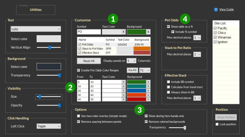Uncheck Pacific in the Site List
This screenshot has width=245, height=137.
pos(215,28)
